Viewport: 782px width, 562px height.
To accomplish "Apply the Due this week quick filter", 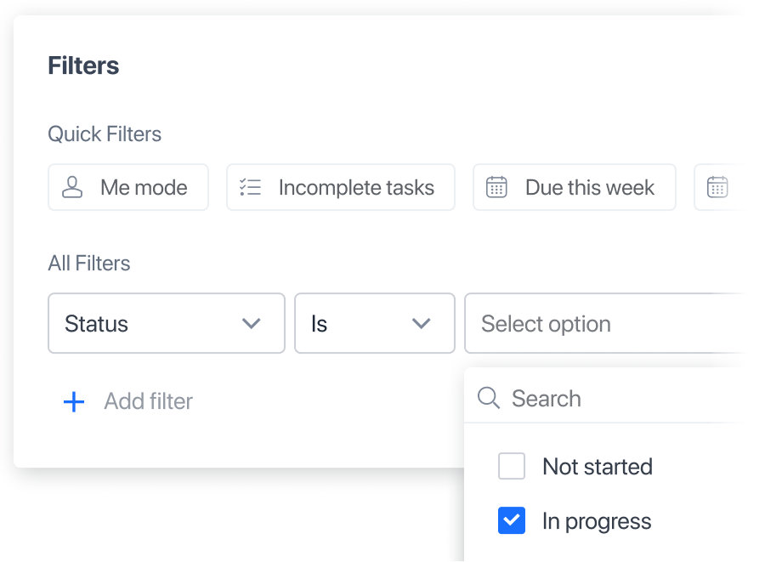I will pyautogui.click(x=575, y=188).
